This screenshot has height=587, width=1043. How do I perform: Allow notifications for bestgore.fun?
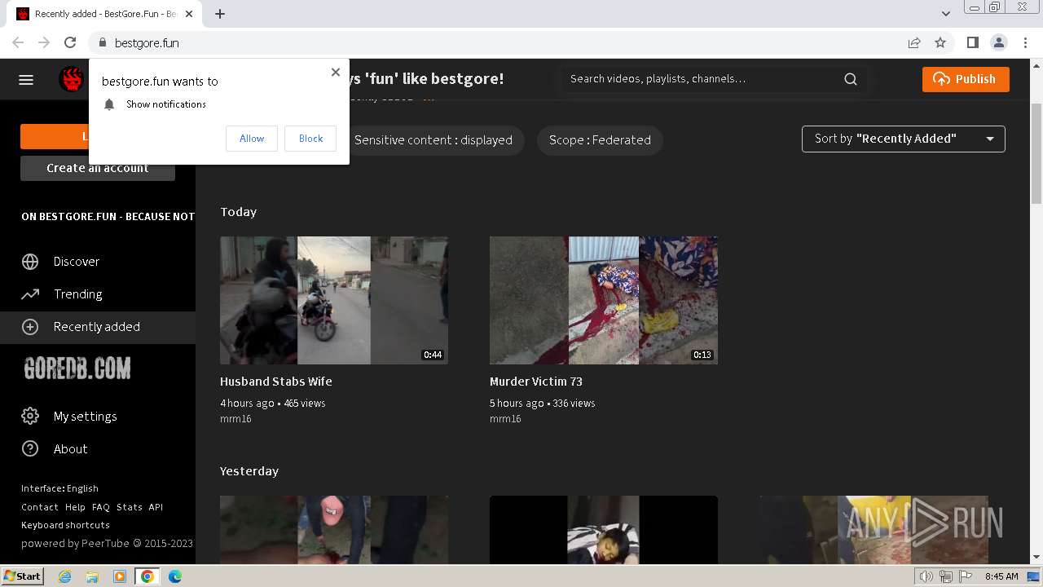click(x=252, y=139)
